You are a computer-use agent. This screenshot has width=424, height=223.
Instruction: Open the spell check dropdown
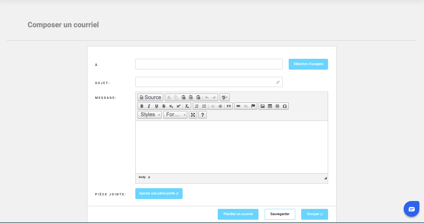coord(225,97)
